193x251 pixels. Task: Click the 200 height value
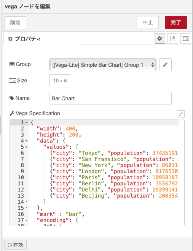tap(73, 135)
